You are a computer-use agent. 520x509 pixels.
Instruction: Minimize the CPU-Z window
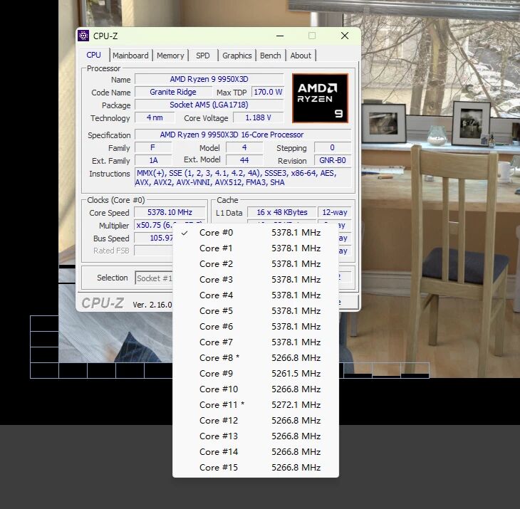[280, 36]
